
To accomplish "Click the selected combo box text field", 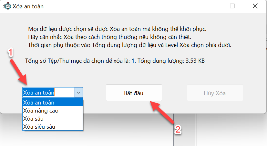I will pos(48,93).
